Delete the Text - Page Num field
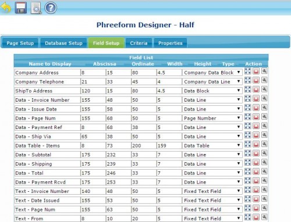This screenshot has height=222, width=291. point(256,208)
